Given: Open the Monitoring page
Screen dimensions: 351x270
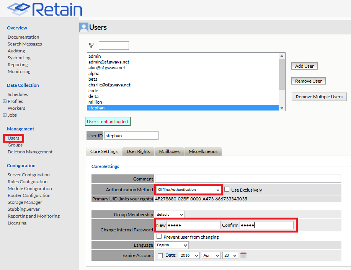Looking at the screenshot, I should click(x=19, y=72).
